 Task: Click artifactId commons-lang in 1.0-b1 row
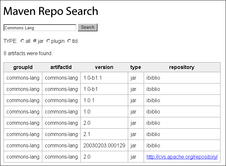[x=61, y=89]
